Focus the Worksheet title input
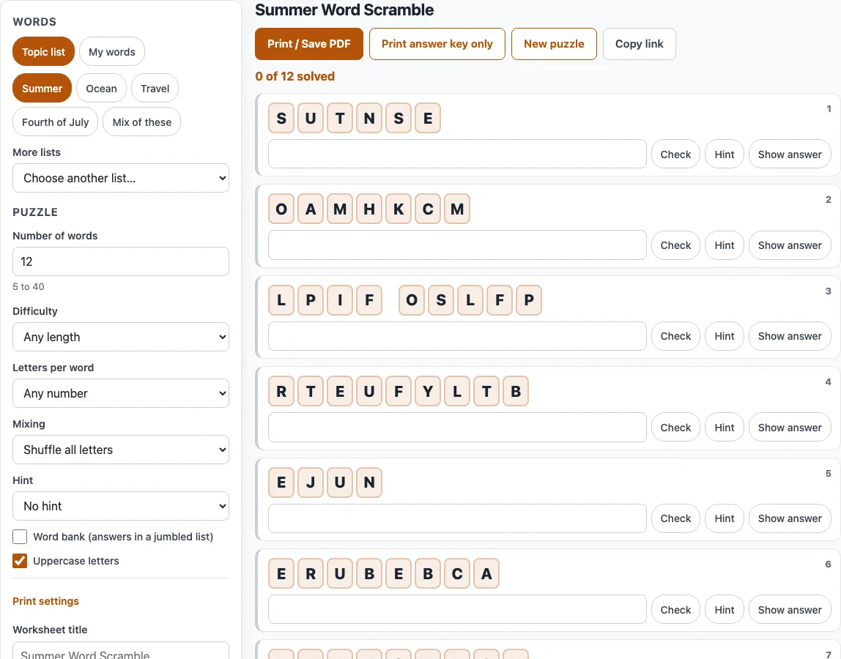The height and width of the screenshot is (659, 841). pos(121,652)
